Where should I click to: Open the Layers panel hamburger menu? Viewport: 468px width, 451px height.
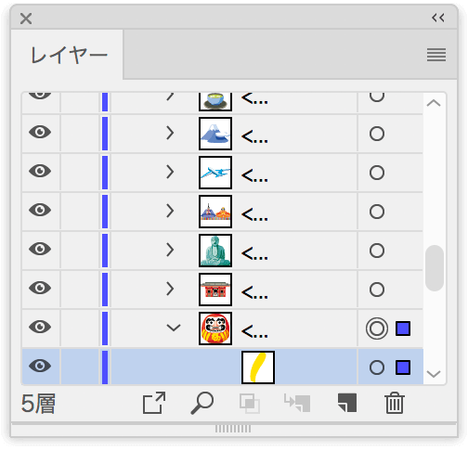[x=436, y=55]
